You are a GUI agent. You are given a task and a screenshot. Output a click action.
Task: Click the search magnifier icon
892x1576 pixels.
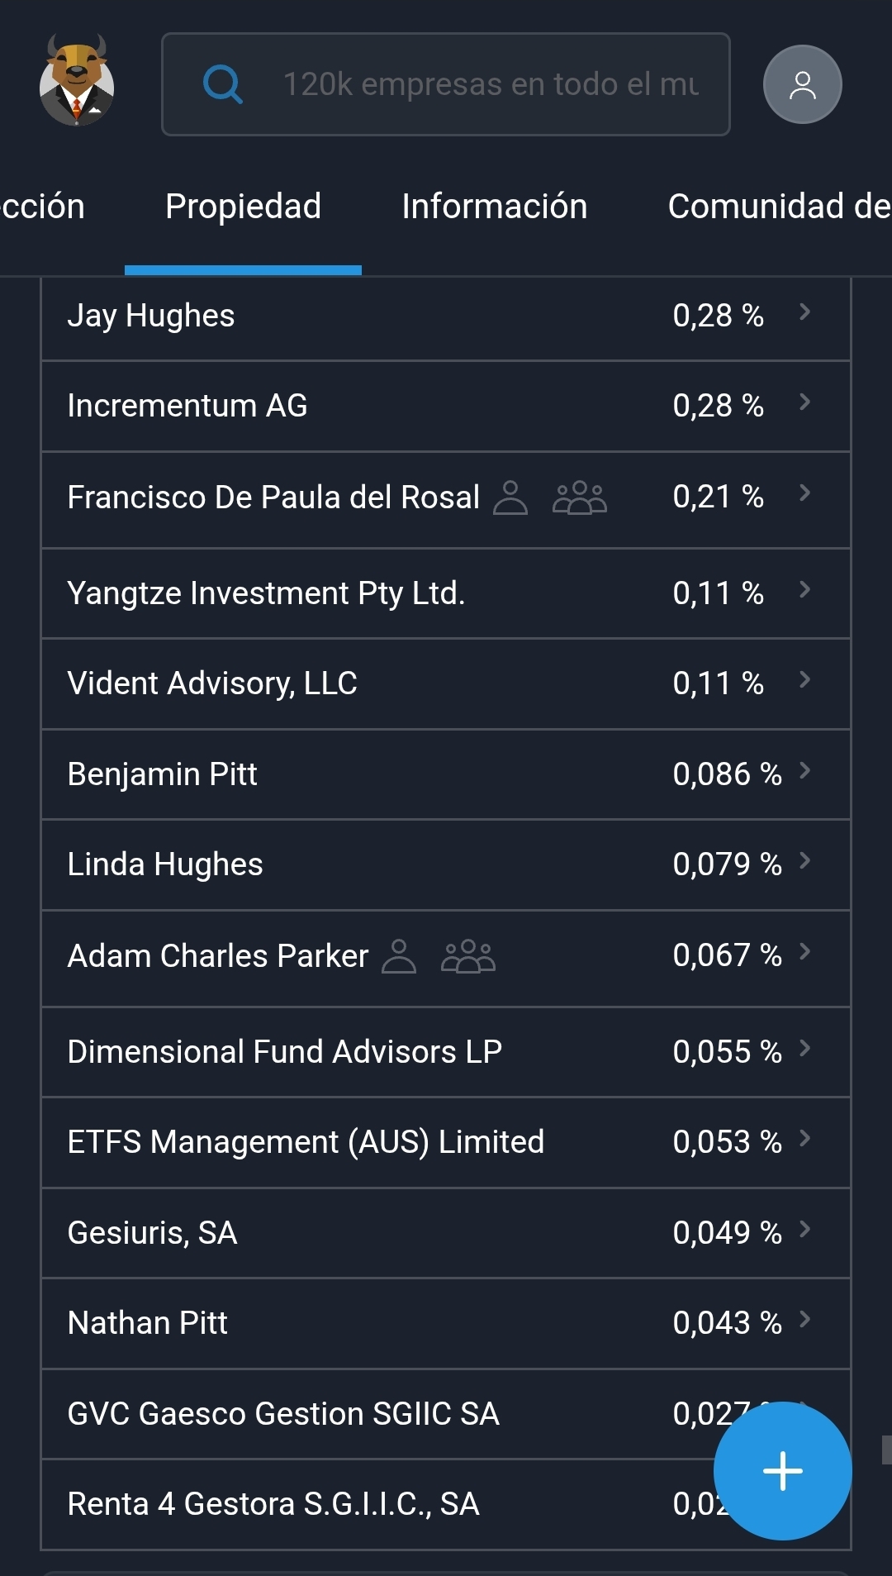point(222,84)
